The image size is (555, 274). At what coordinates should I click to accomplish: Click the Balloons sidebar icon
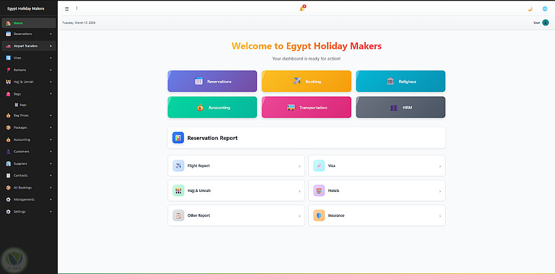point(8,70)
